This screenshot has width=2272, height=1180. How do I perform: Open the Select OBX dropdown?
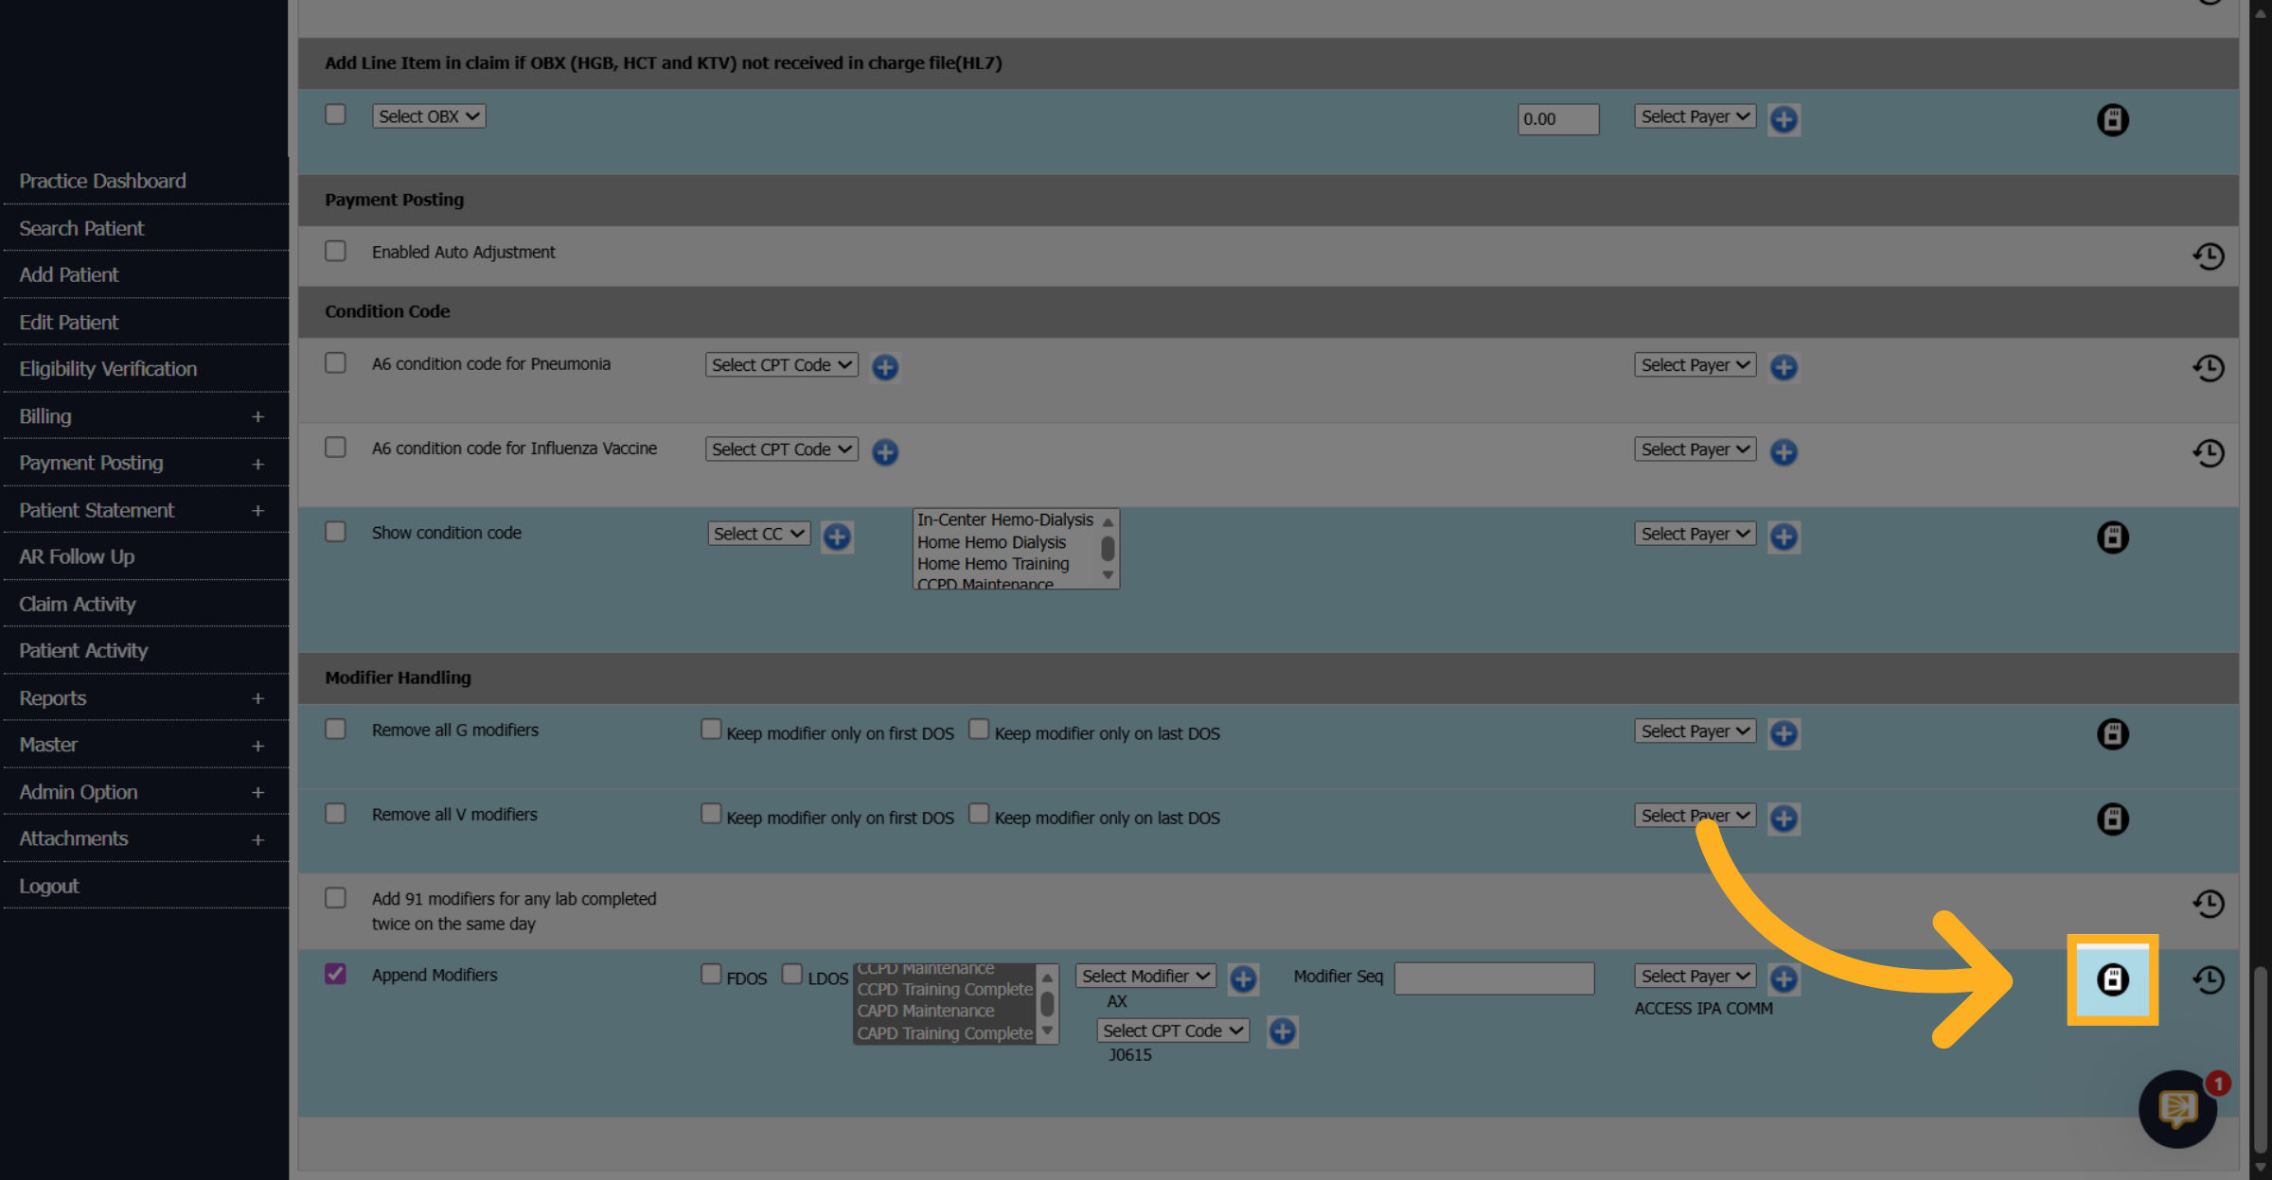[x=429, y=116]
